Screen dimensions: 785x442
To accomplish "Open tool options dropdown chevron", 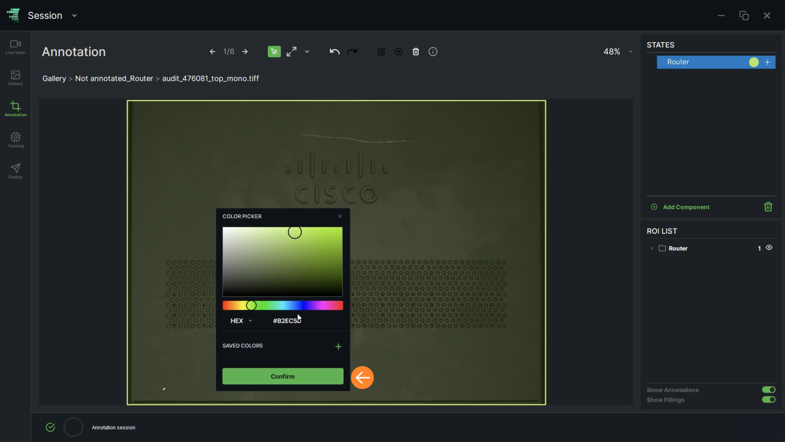I will 307,52.
